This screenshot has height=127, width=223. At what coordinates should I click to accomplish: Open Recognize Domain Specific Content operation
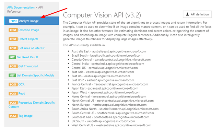[x=32, y=105]
